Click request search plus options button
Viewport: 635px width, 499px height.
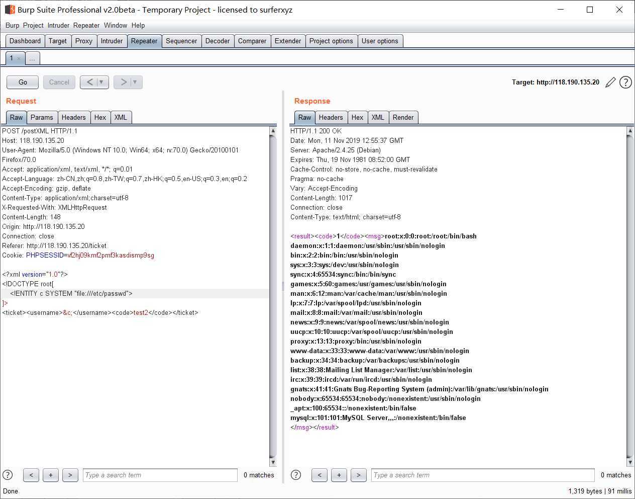(x=51, y=475)
